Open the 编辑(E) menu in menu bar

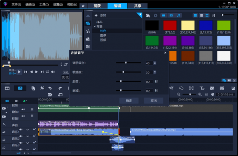click(30, 5)
